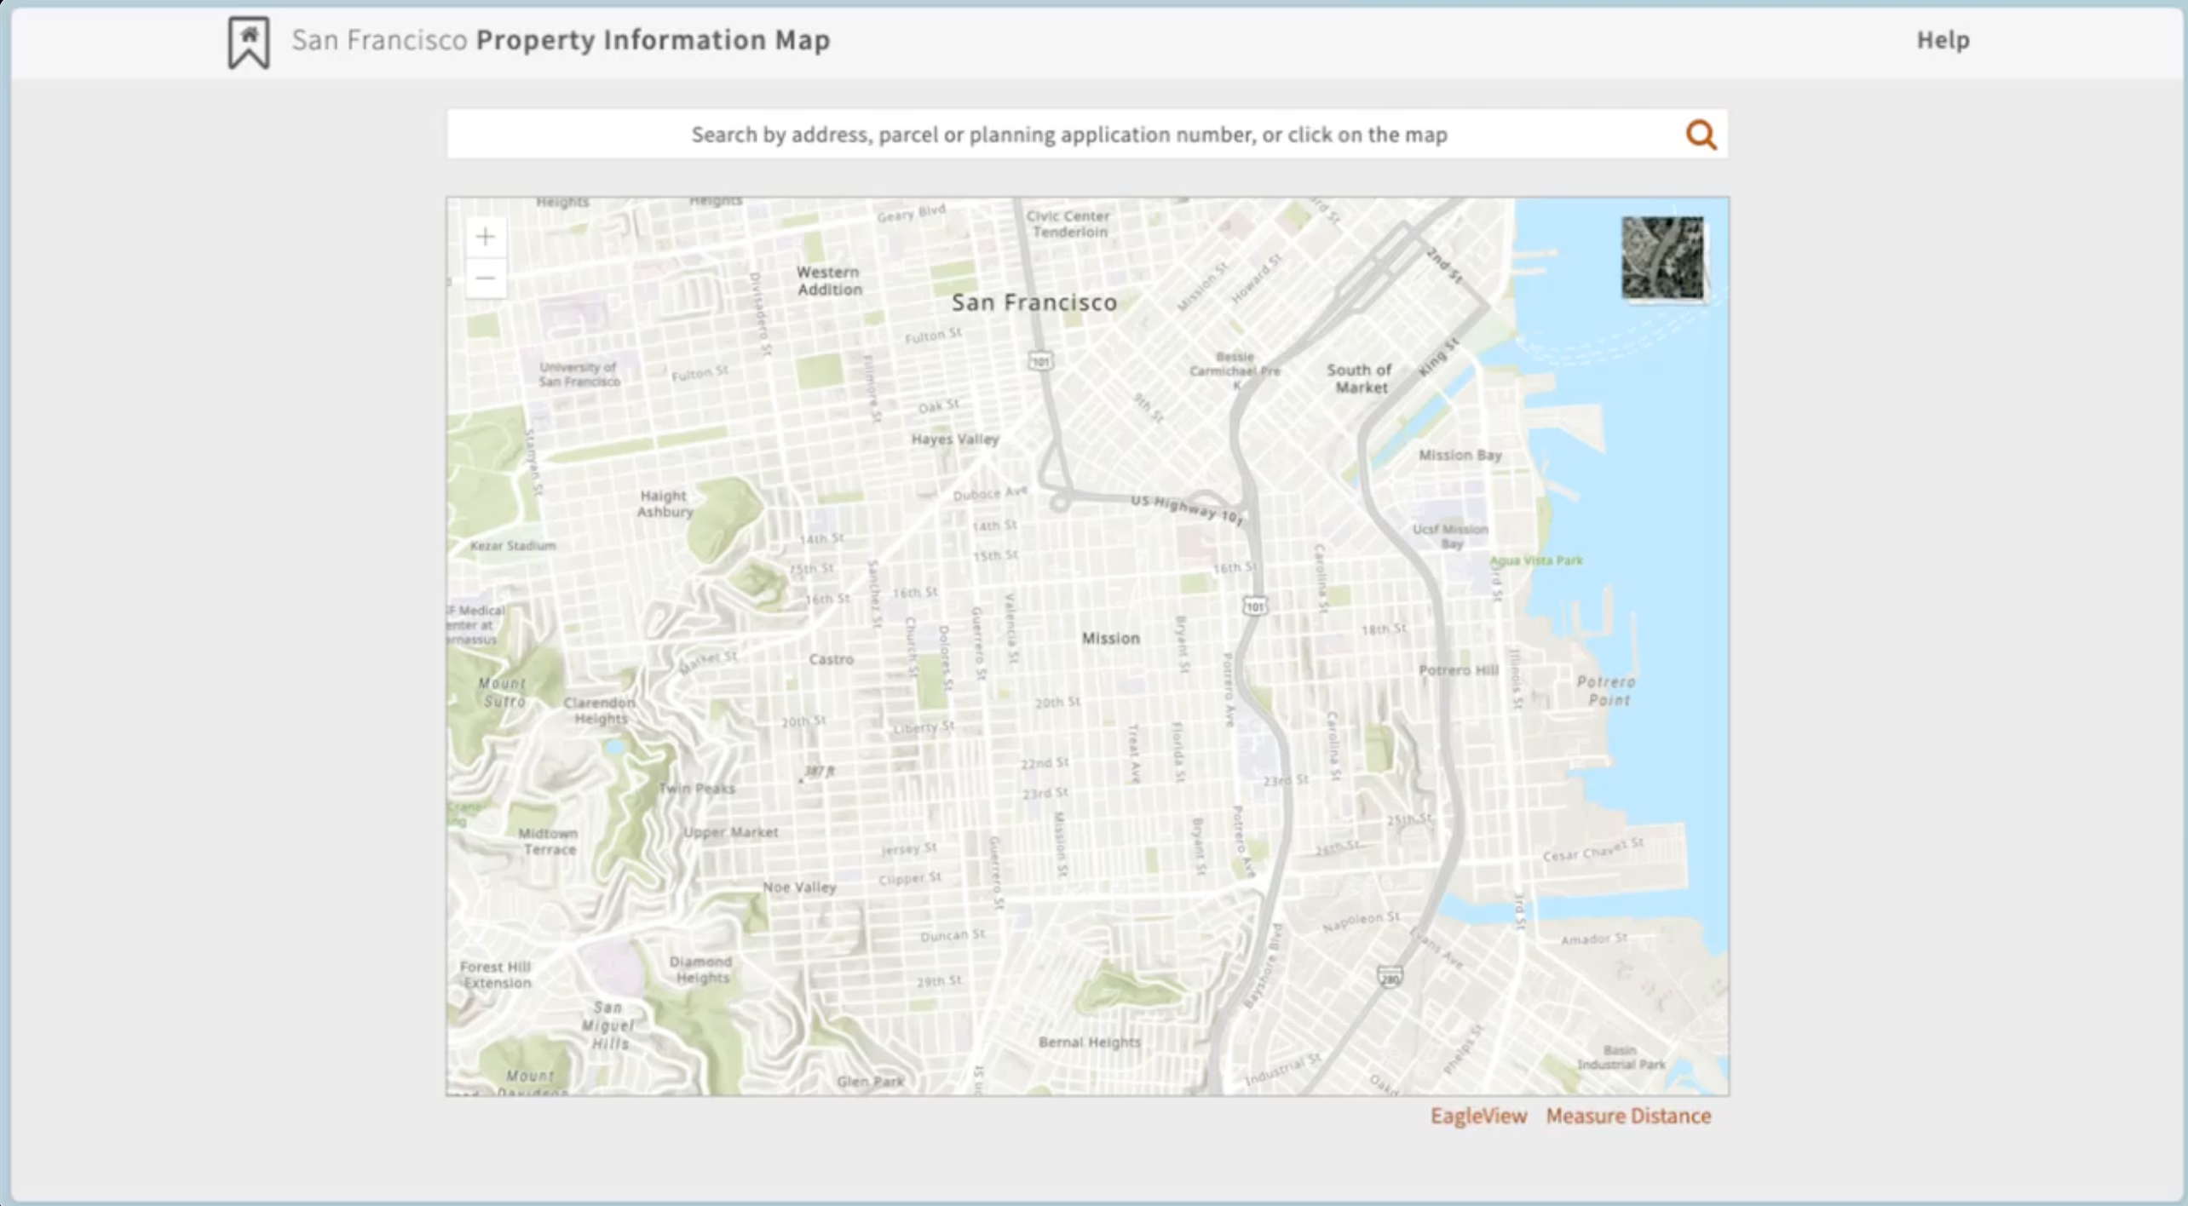Image resolution: width=2188 pixels, height=1206 pixels.
Task: Click Twin Peaks on the map
Action: coord(697,788)
